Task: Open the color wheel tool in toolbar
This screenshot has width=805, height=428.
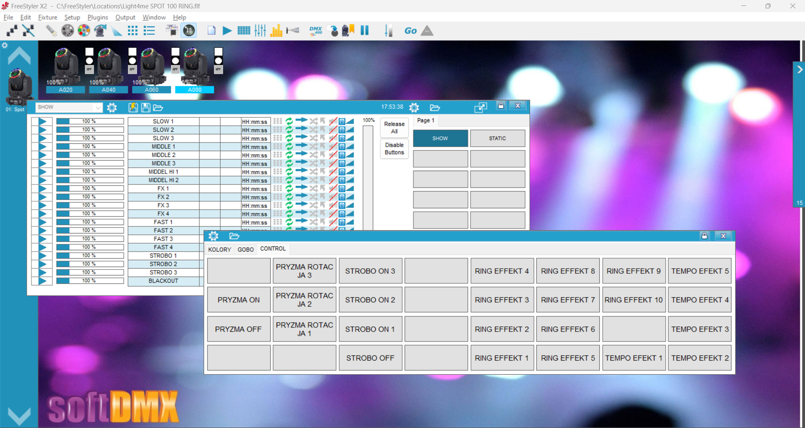Action: pyautogui.click(x=84, y=31)
